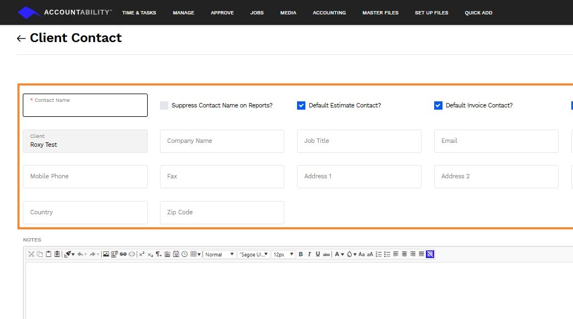Uncheck Default Invoice Contact
Viewport: 573px width, 319px height.
[438, 105]
